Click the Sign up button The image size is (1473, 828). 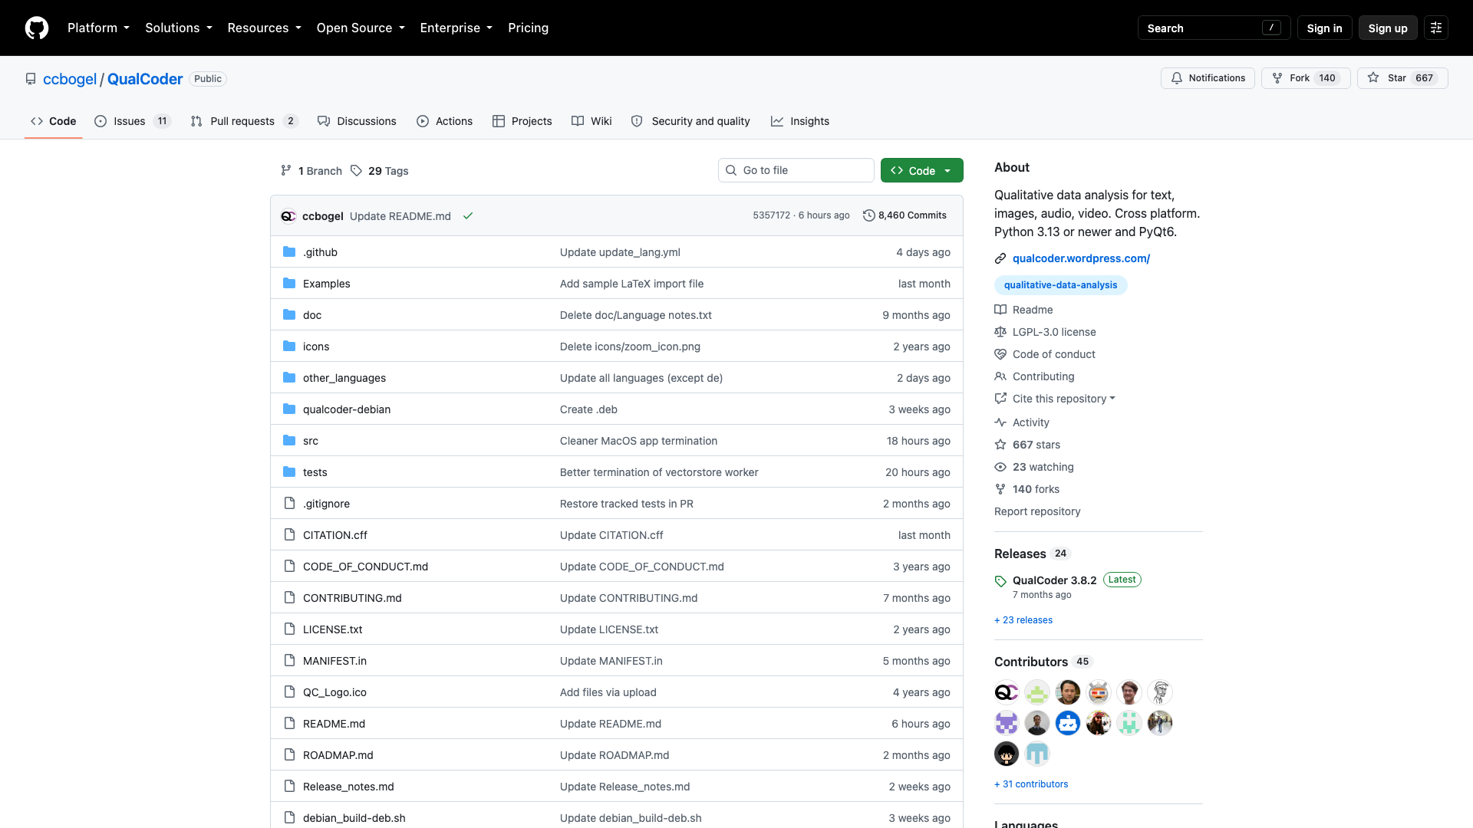pos(1388,28)
